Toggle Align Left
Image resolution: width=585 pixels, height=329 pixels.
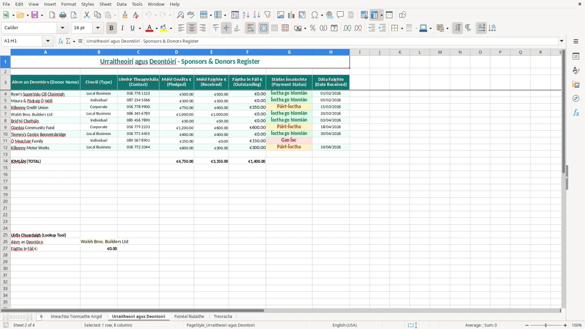(181, 28)
